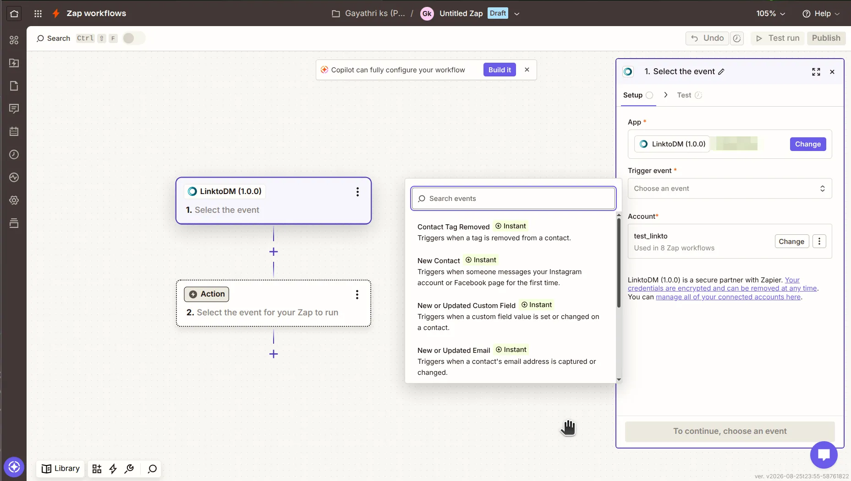Click the magnifier bottom toolbar icon

pyautogui.click(x=152, y=469)
